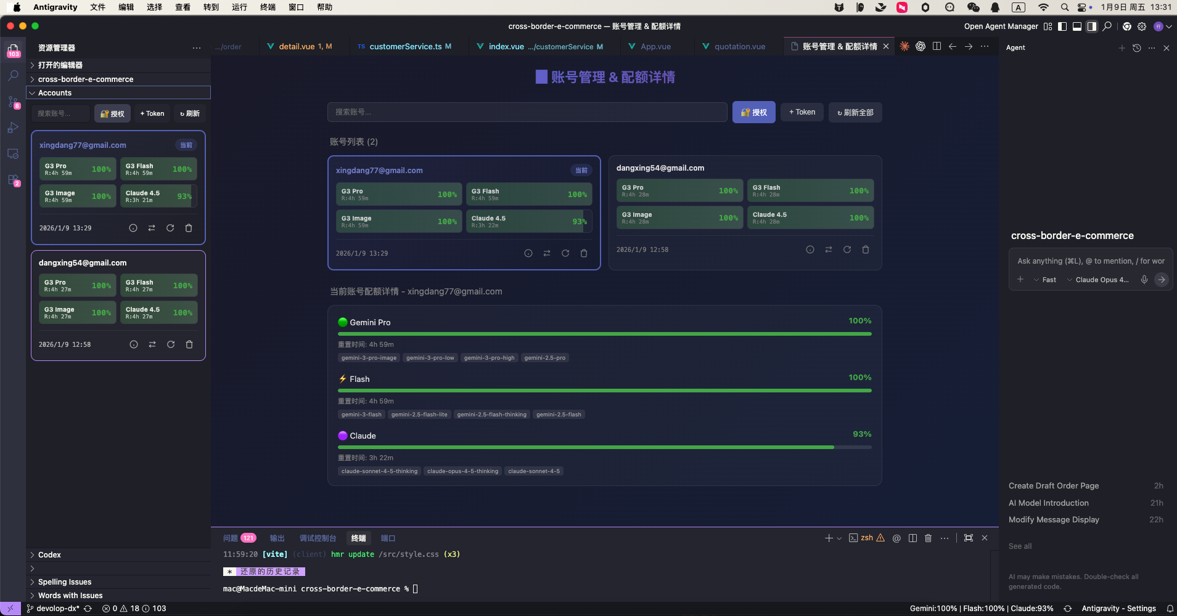The width and height of the screenshot is (1177, 616).
Task: Open Create Draft Order Page conversation
Action: point(1086,485)
